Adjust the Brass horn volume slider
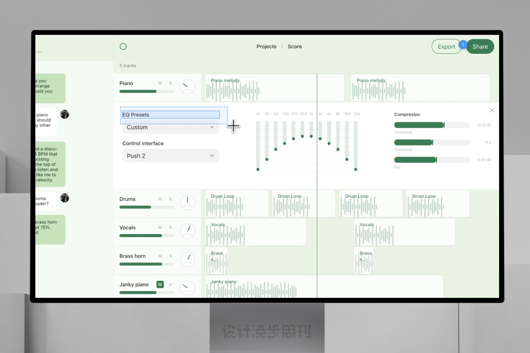Viewport: 530px width, 353px height. click(147, 264)
